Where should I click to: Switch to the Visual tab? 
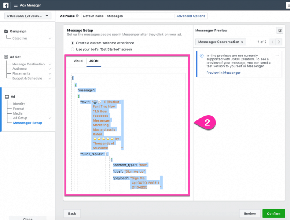pyautogui.click(x=78, y=61)
